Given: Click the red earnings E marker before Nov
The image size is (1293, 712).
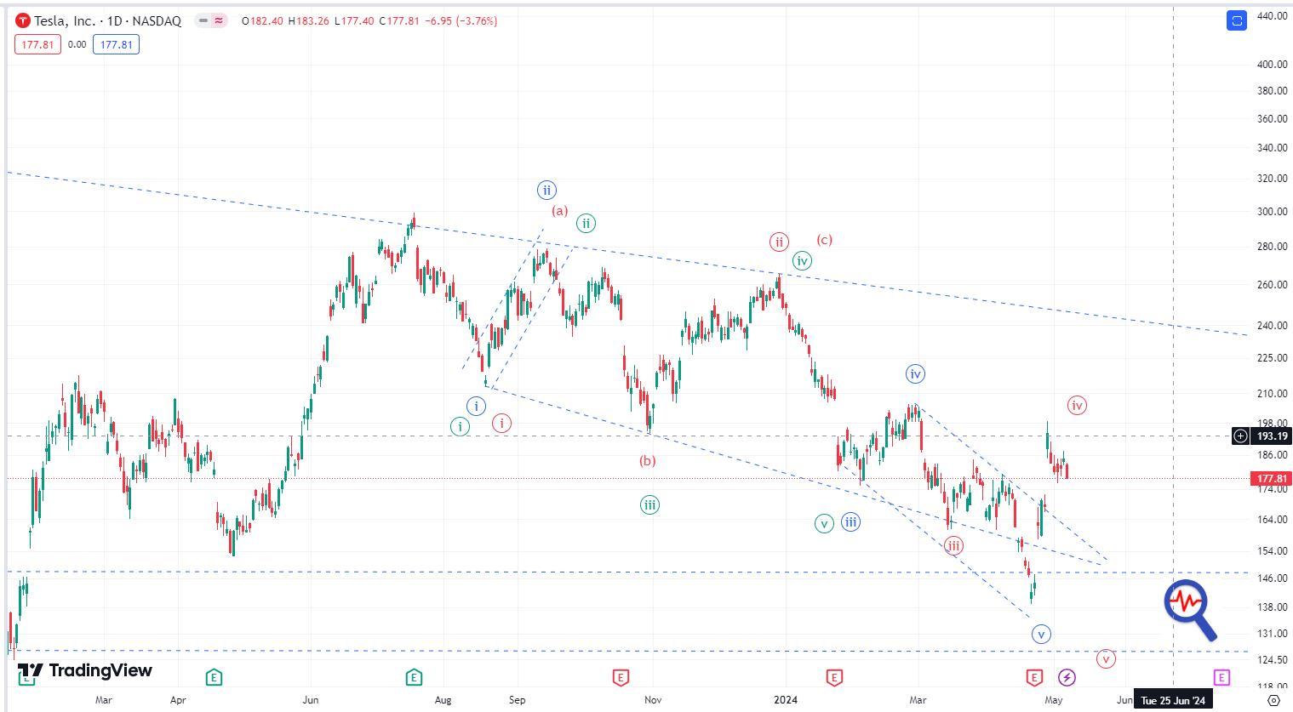Looking at the screenshot, I should point(621,677).
